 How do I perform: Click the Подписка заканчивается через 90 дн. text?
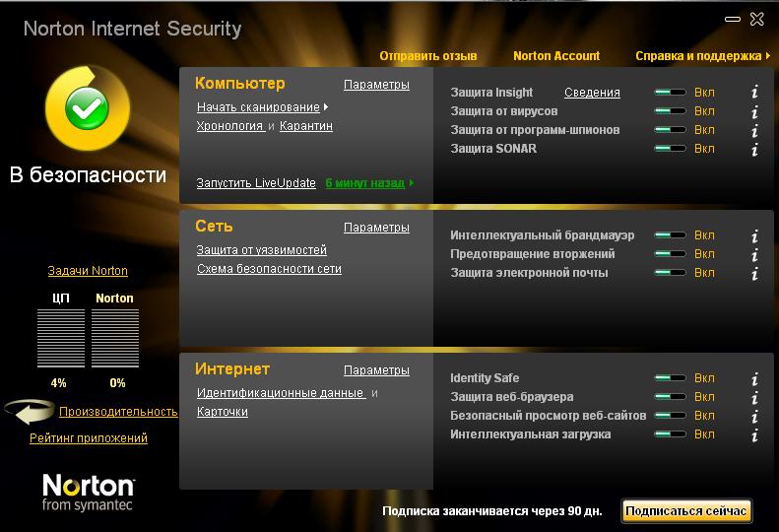(491, 511)
